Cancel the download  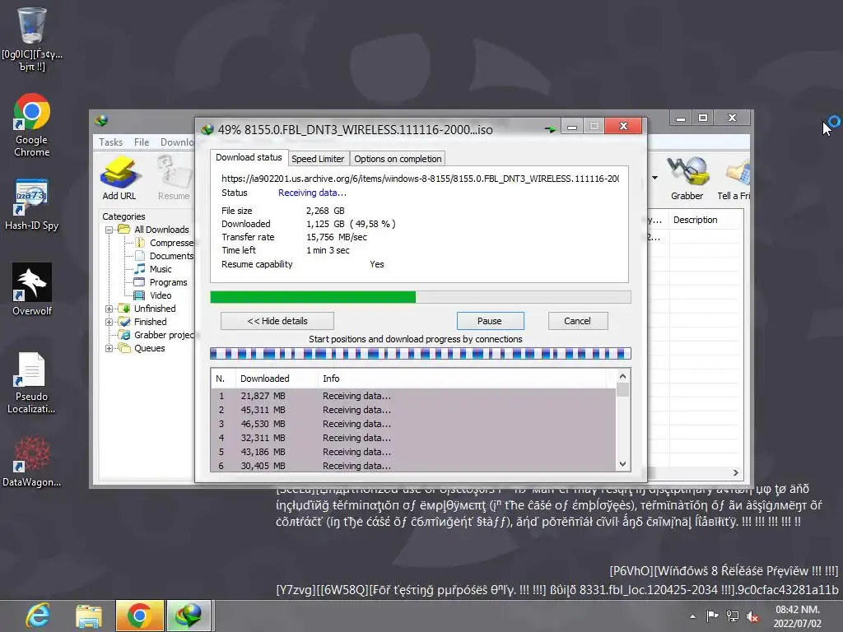[x=577, y=321]
